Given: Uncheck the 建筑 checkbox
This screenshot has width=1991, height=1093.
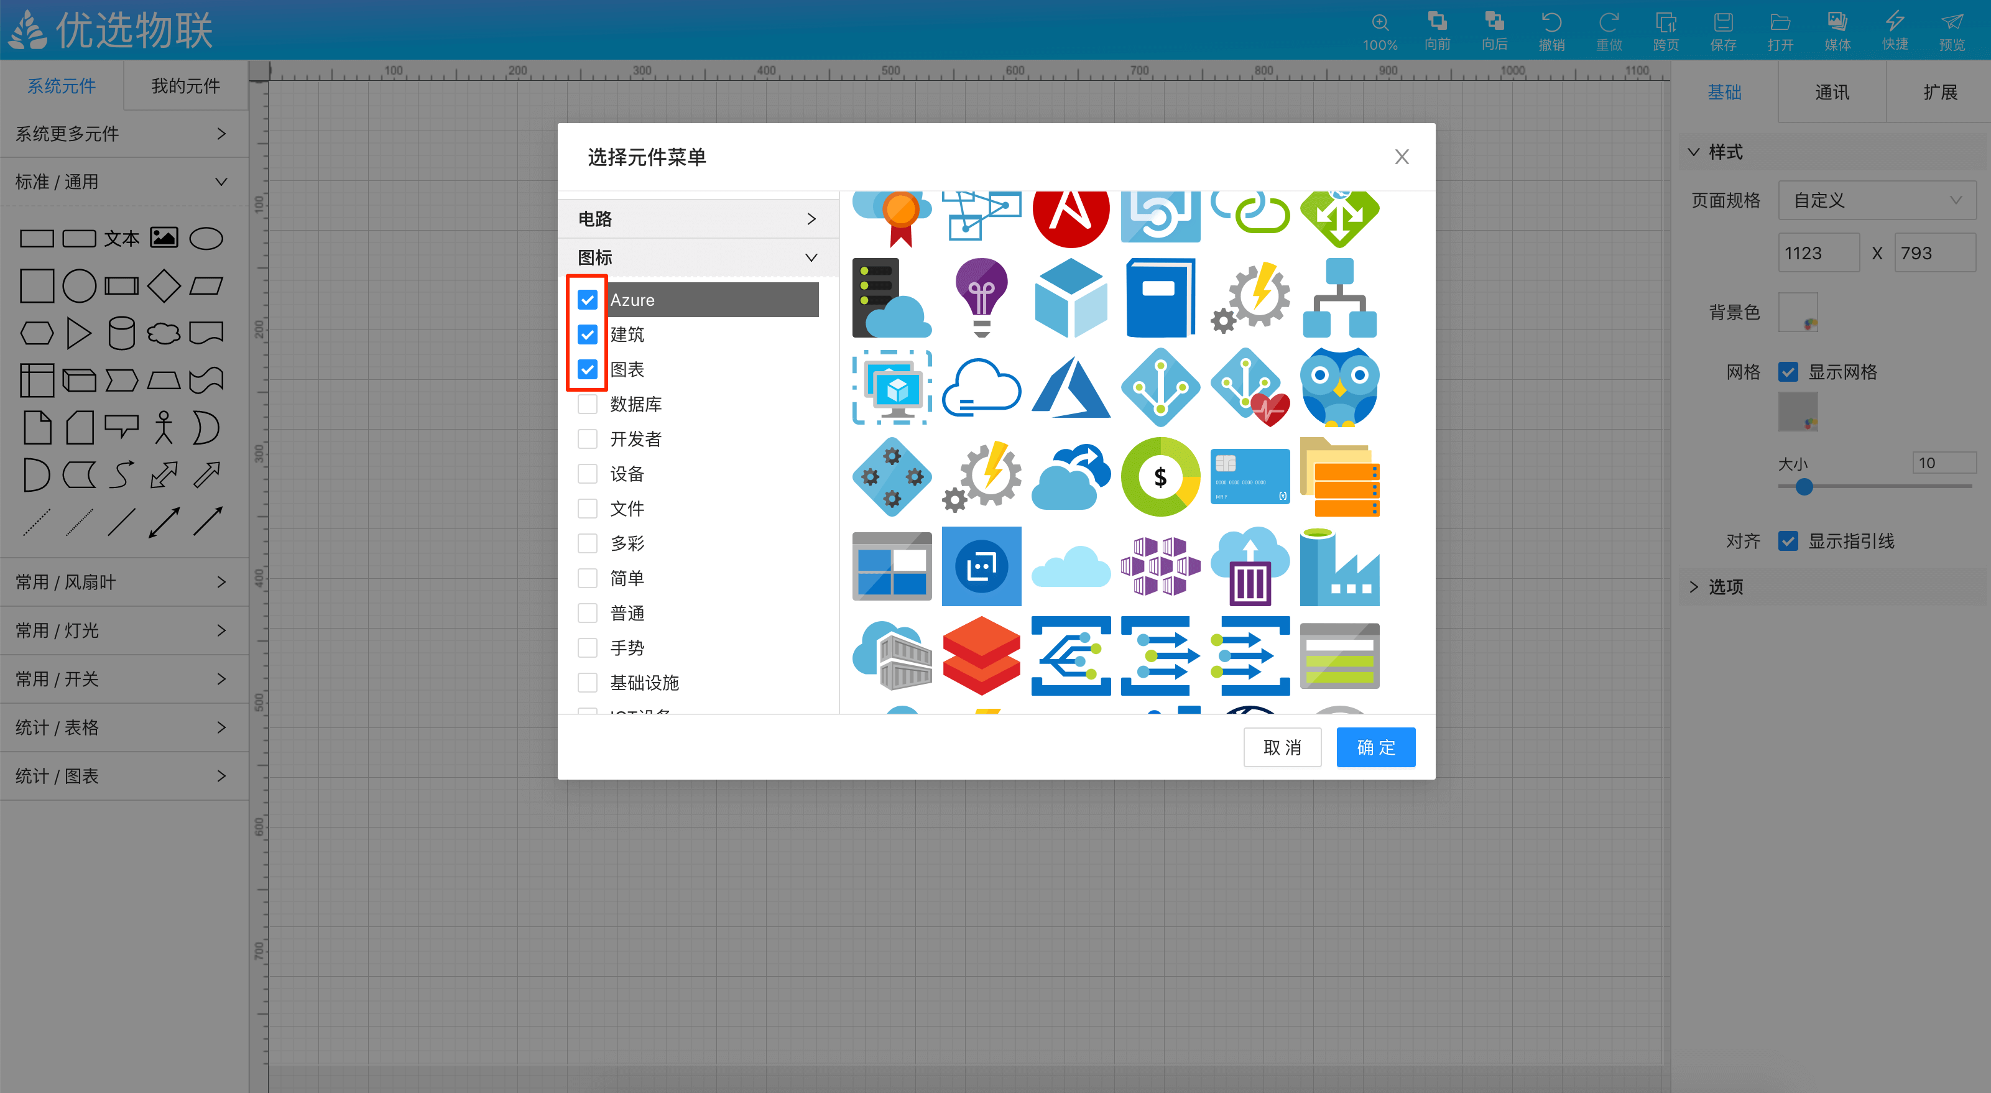Looking at the screenshot, I should click(588, 334).
